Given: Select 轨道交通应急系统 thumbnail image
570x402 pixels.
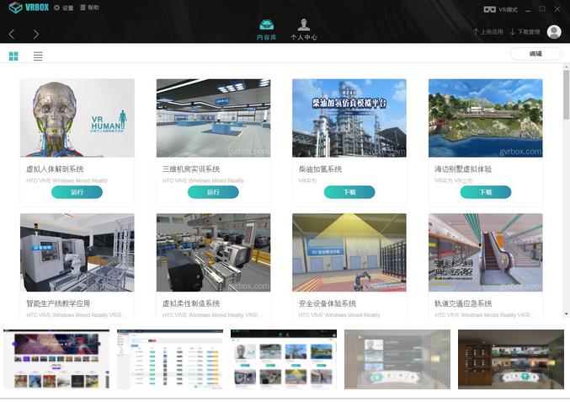Looking at the screenshot, I should (485, 252).
